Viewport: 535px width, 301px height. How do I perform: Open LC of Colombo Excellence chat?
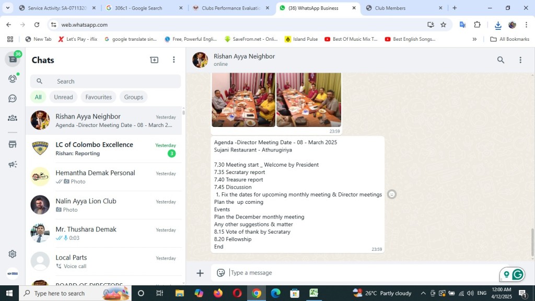pyautogui.click(x=104, y=149)
